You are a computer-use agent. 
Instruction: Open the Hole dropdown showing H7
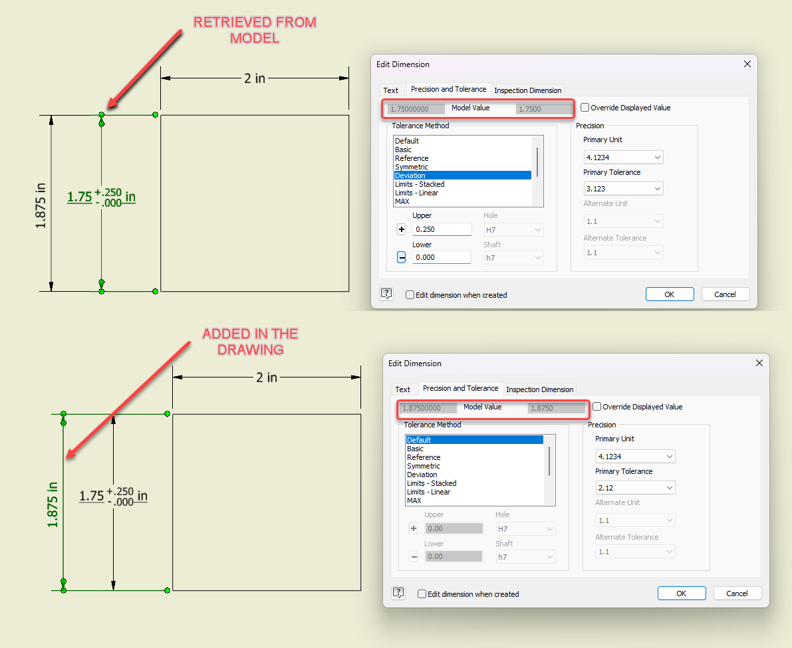coord(513,229)
